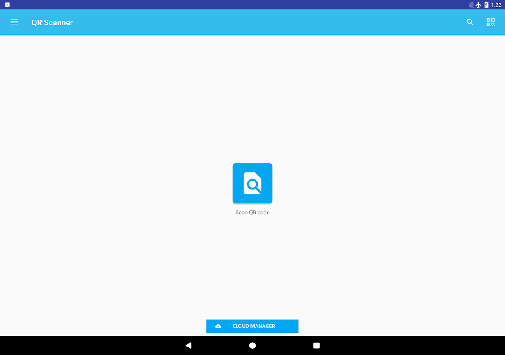505x355 pixels.
Task: Click the white document glyph inside scan tile
Action: pos(252,183)
